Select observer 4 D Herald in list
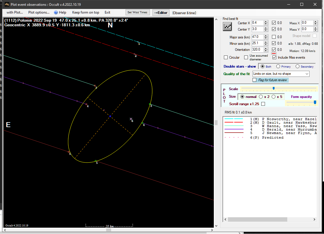Screen dimensions: 324x234 270,130
